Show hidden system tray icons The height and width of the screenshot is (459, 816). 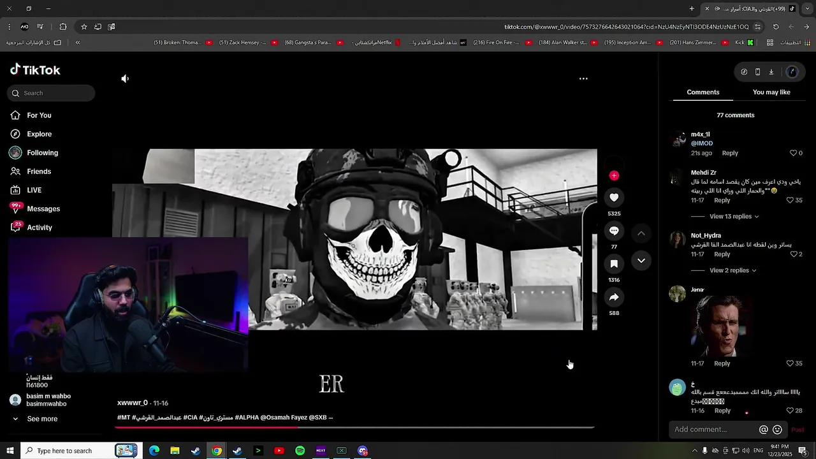click(x=695, y=451)
